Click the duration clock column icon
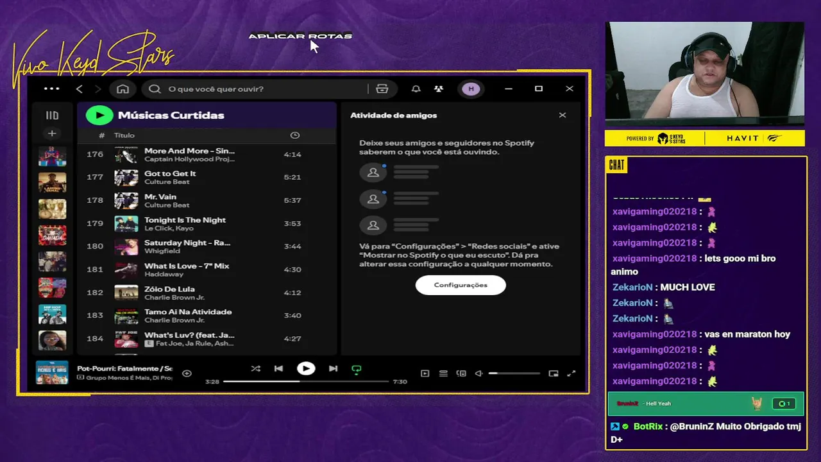Image resolution: width=821 pixels, height=462 pixels. (x=295, y=135)
